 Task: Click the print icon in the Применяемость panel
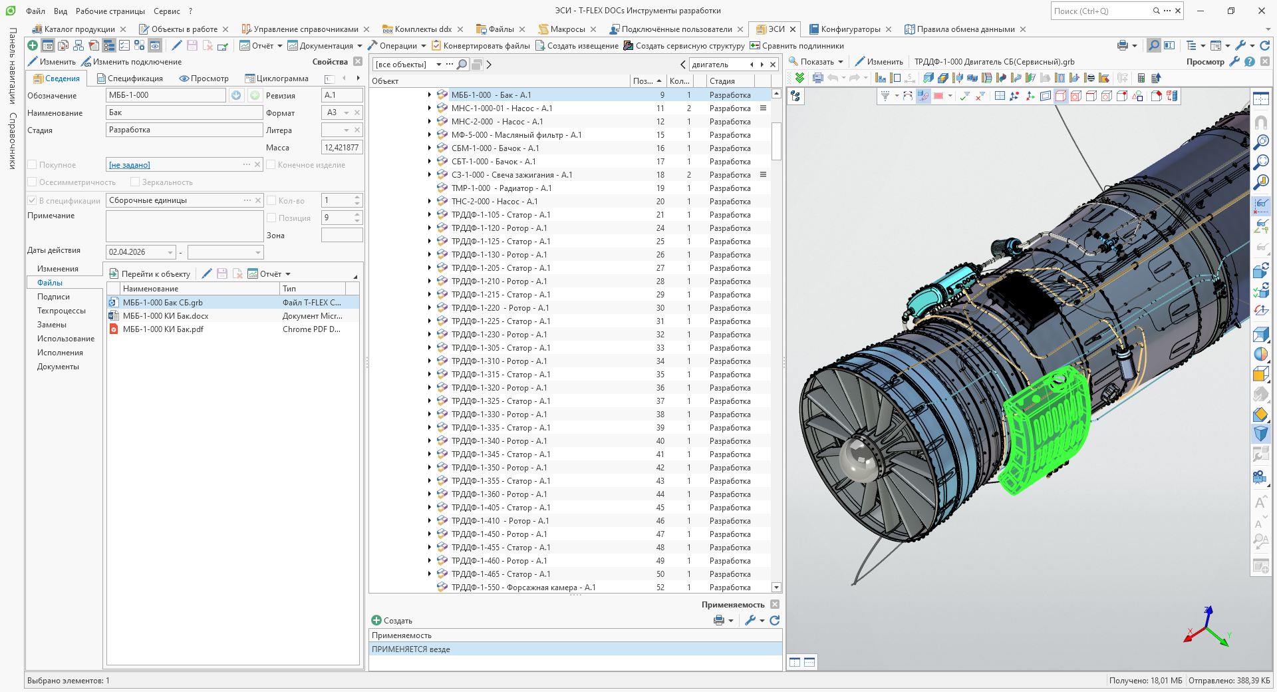point(719,620)
